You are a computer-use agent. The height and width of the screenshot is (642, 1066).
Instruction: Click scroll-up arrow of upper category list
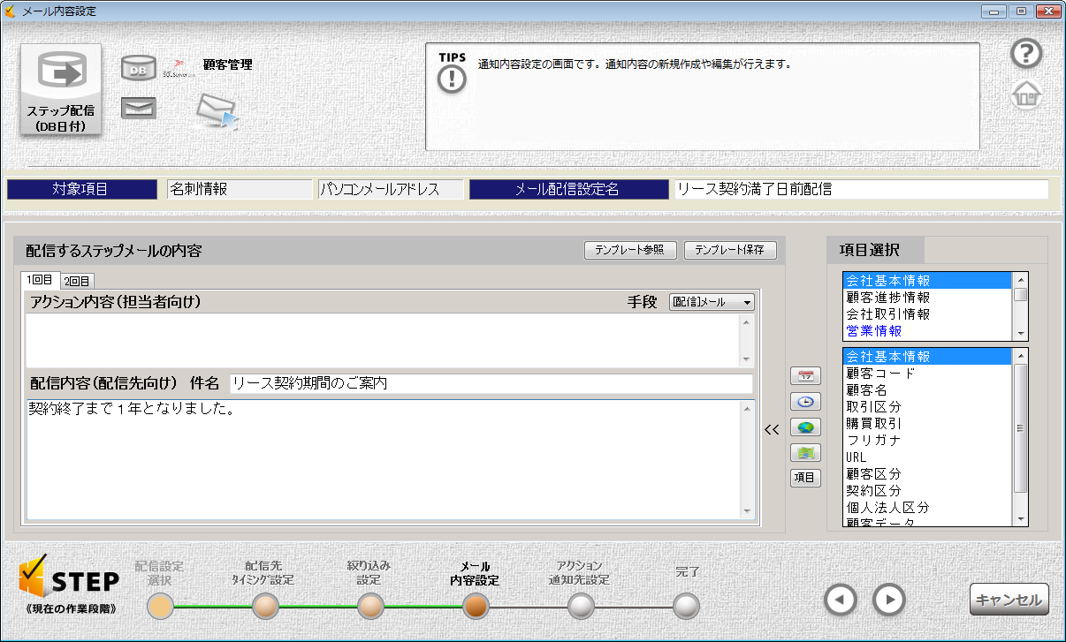1020,278
